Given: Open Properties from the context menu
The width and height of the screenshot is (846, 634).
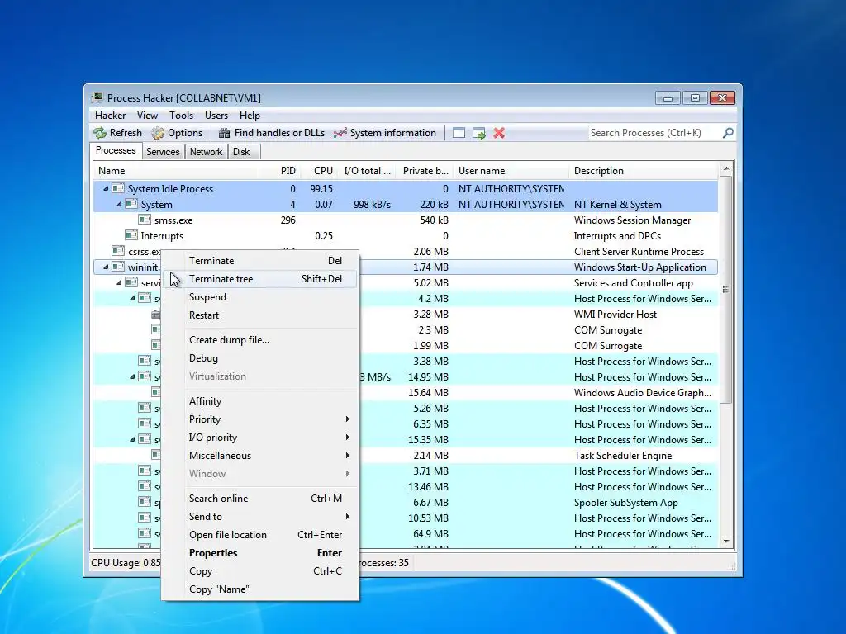Looking at the screenshot, I should point(260,553).
